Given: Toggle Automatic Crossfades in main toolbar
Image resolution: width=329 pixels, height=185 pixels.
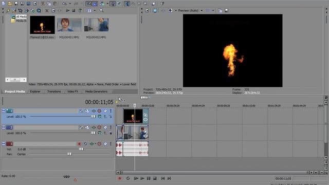Looking at the screenshot, I should coord(95,4).
